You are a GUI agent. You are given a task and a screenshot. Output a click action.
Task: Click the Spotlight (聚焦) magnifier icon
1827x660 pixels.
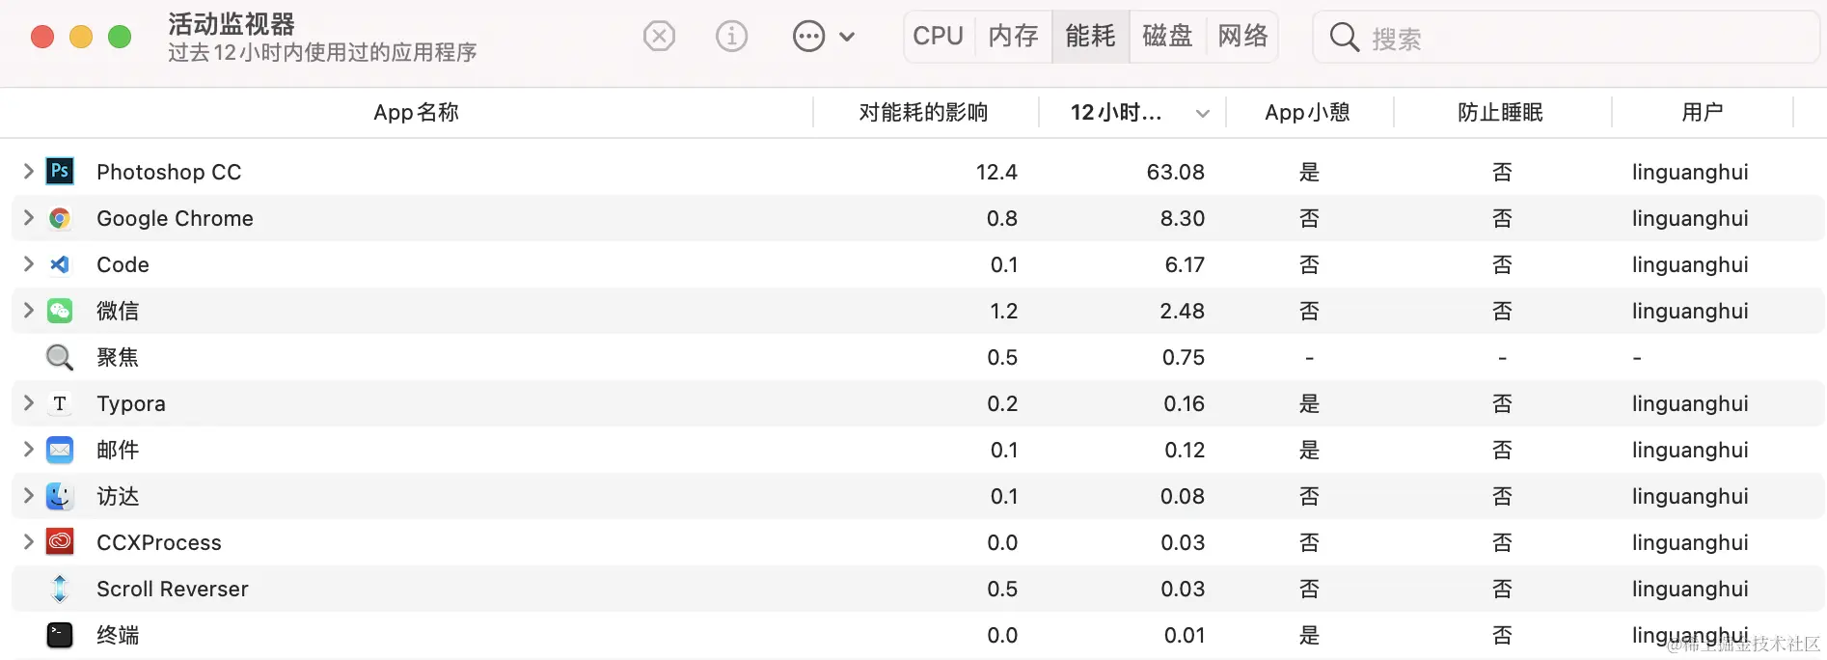click(x=60, y=357)
